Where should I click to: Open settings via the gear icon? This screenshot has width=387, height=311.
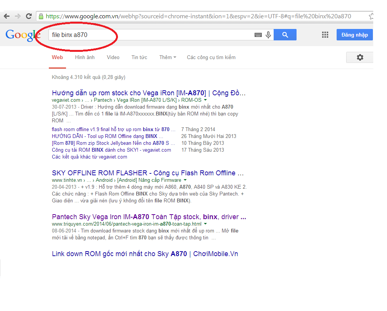click(360, 58)
